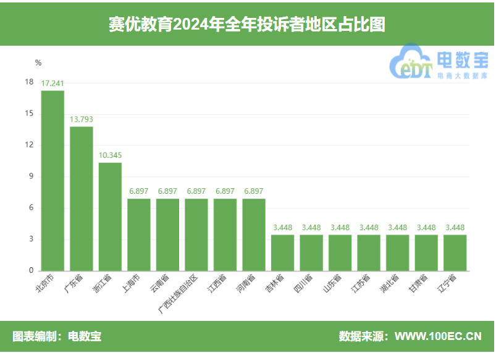Click the 6.897 label above 河南省

coord(254,191)
